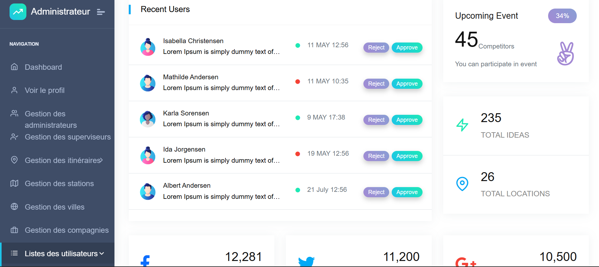Expand Gestion des itinéraires chevron
The height and width of the screenshot is (267, 599).
pos(101,160)
